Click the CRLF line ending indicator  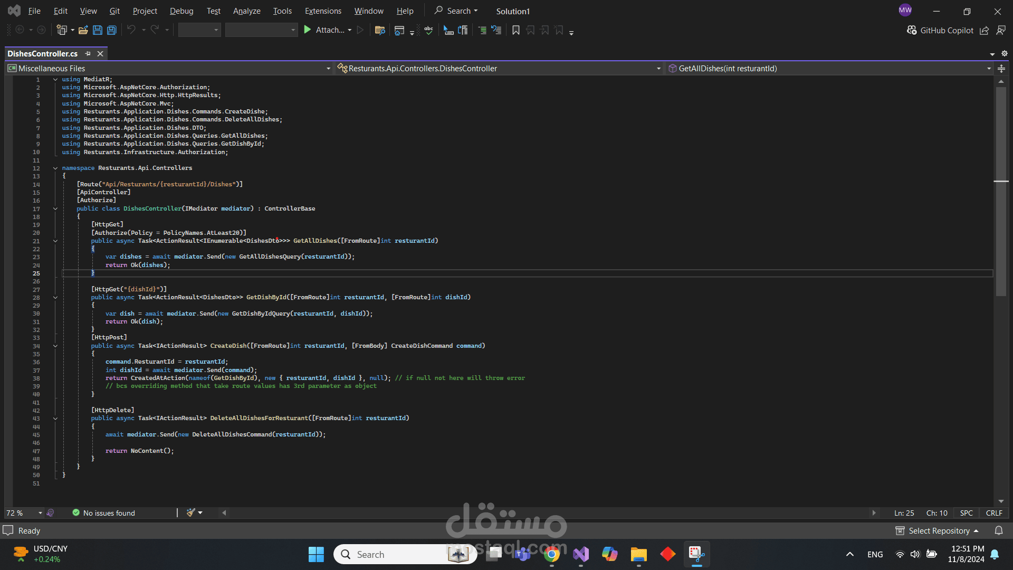pos(994,512)
